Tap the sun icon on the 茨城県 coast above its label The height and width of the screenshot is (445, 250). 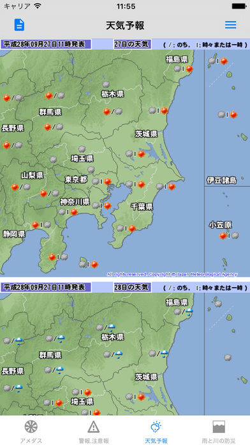click(x=165, y=111)
